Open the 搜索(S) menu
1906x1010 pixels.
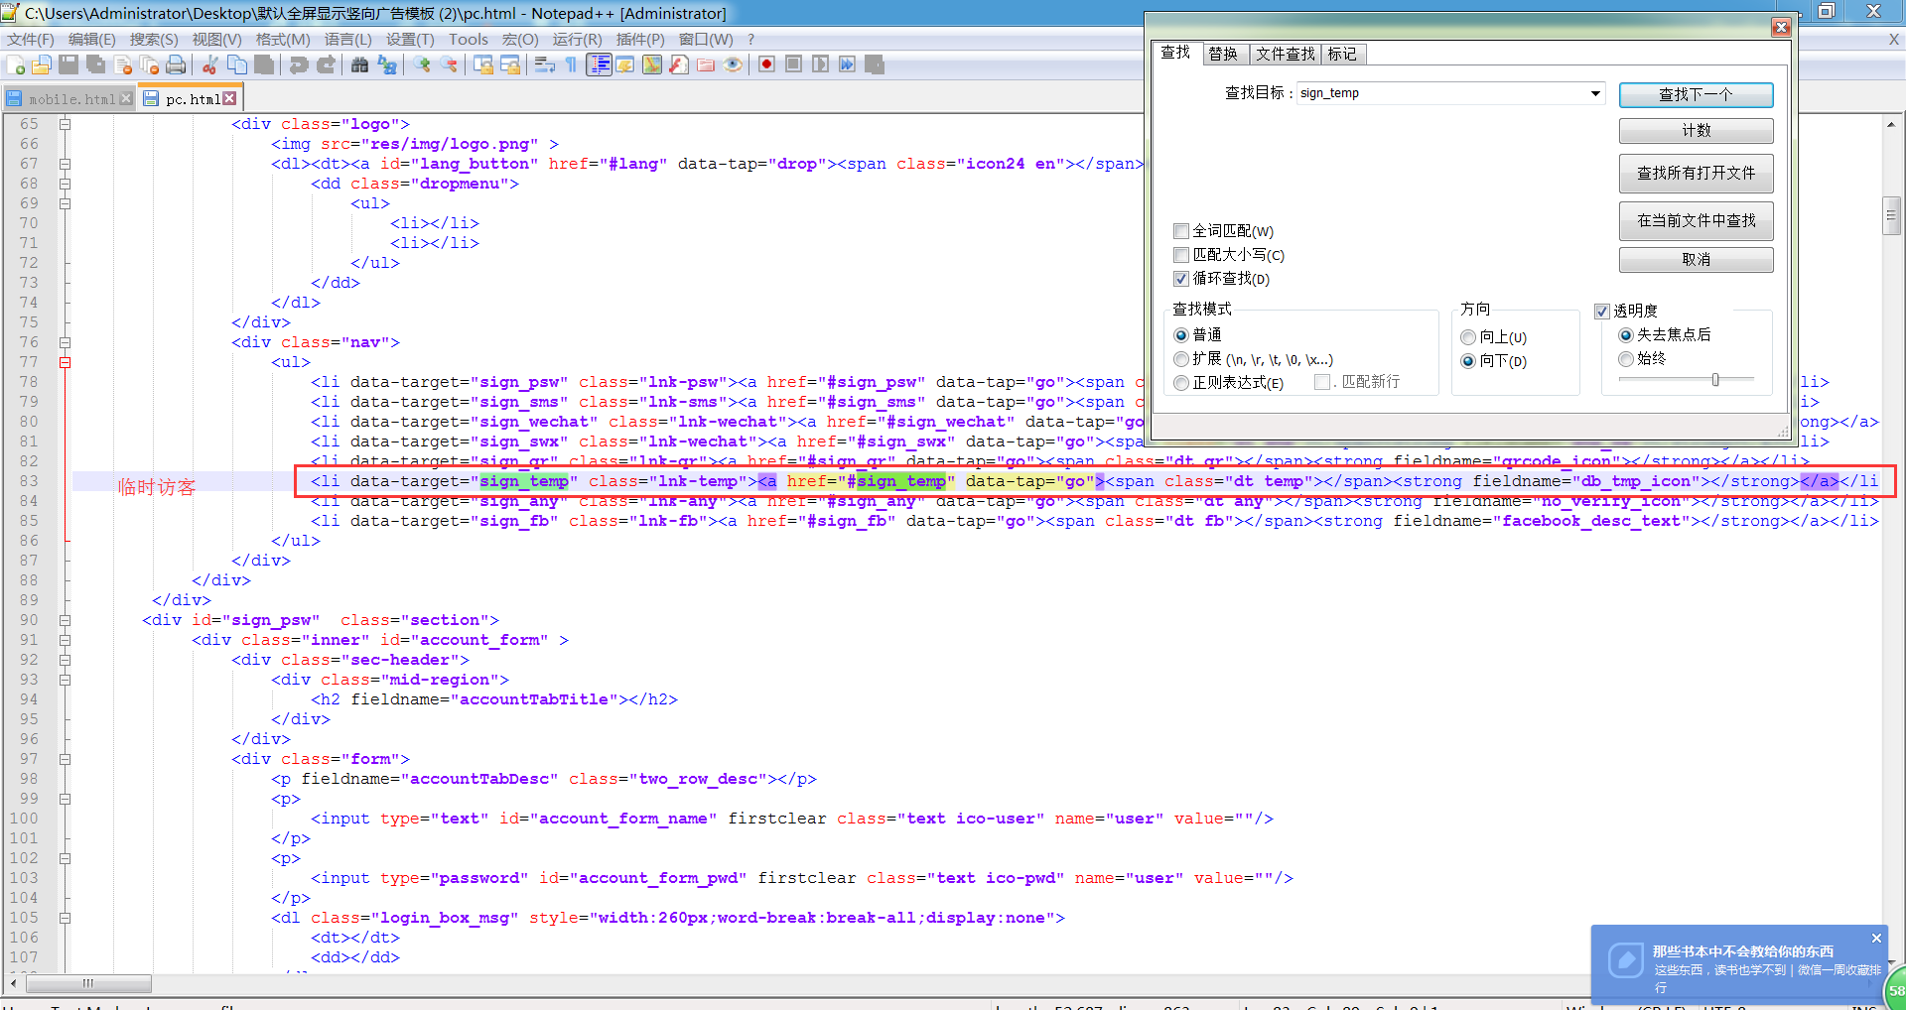[154, 40]
